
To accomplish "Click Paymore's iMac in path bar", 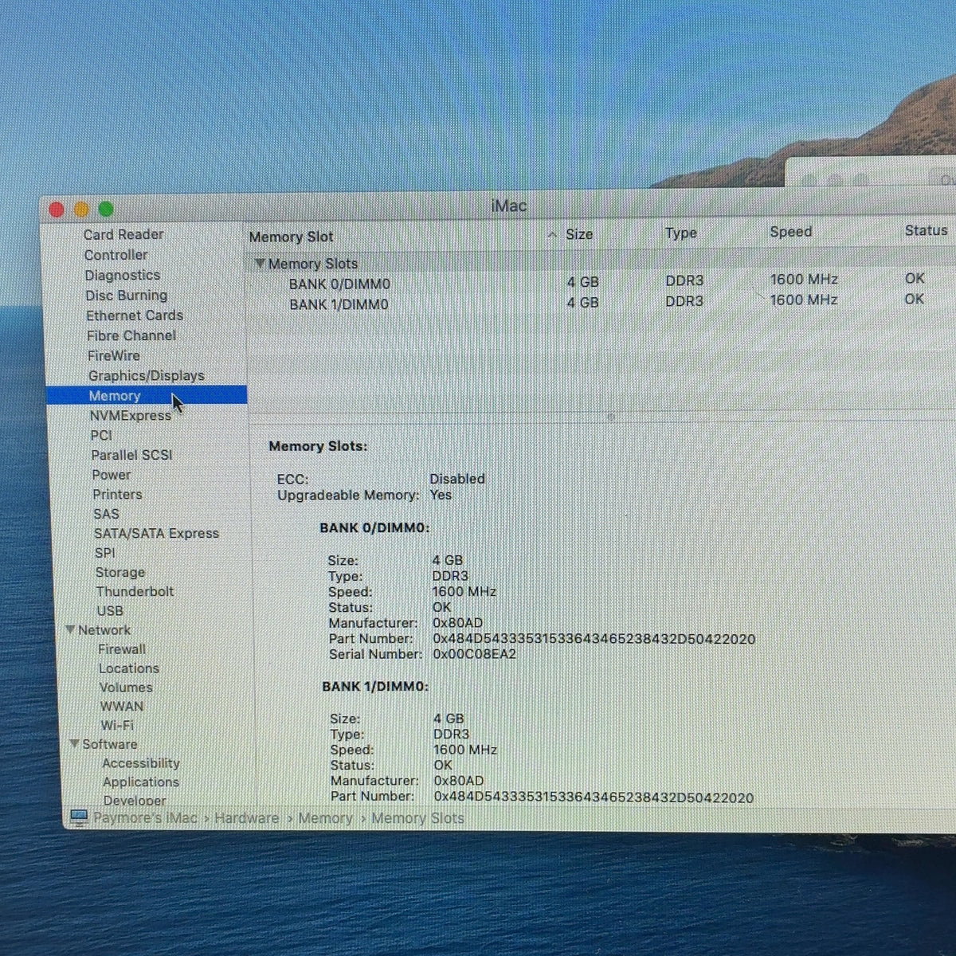I will 145,818.
